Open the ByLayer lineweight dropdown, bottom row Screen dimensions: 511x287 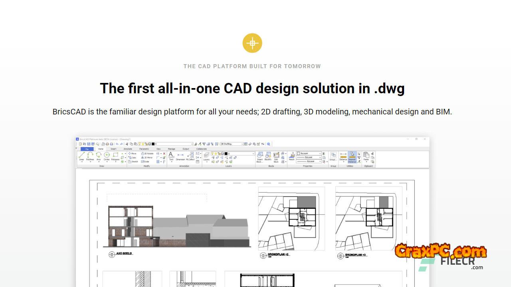point(309,161)
